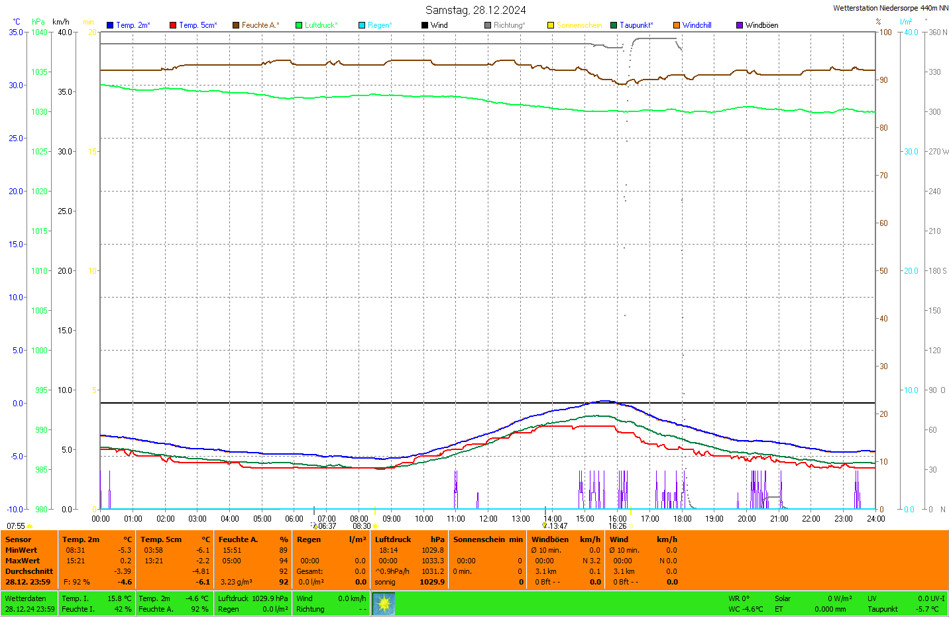Click the sunny weather icon

point(384,604)
